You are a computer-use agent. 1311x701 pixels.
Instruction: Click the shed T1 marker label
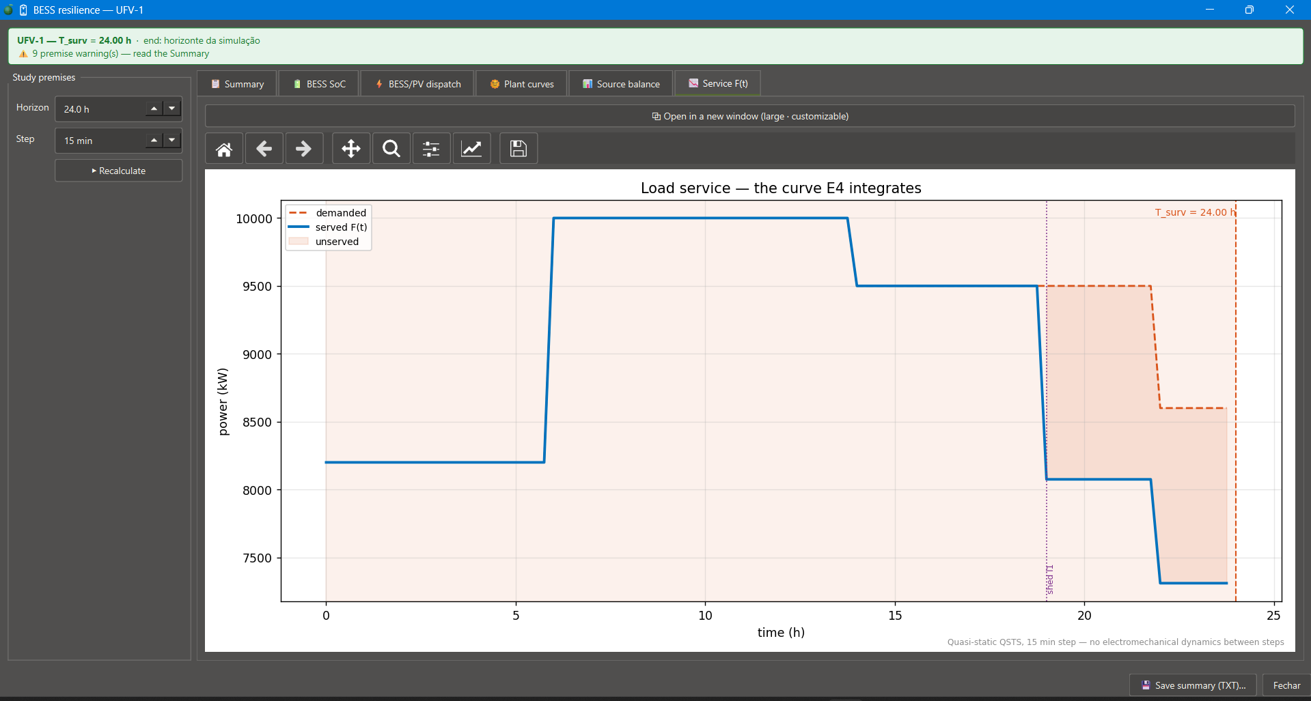[1050, 579]
